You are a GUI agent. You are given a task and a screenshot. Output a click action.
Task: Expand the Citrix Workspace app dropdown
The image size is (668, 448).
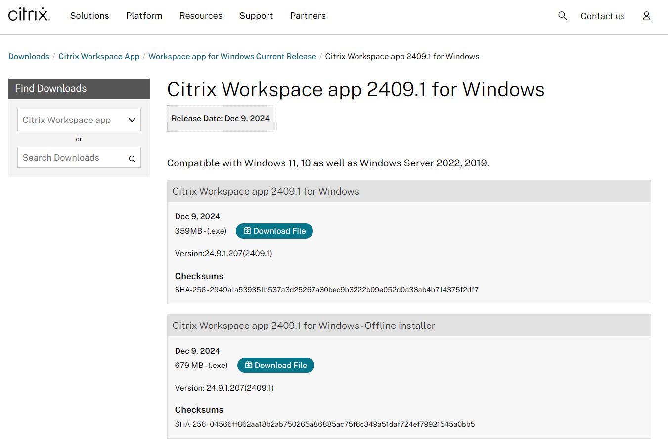tap(79, 120)
